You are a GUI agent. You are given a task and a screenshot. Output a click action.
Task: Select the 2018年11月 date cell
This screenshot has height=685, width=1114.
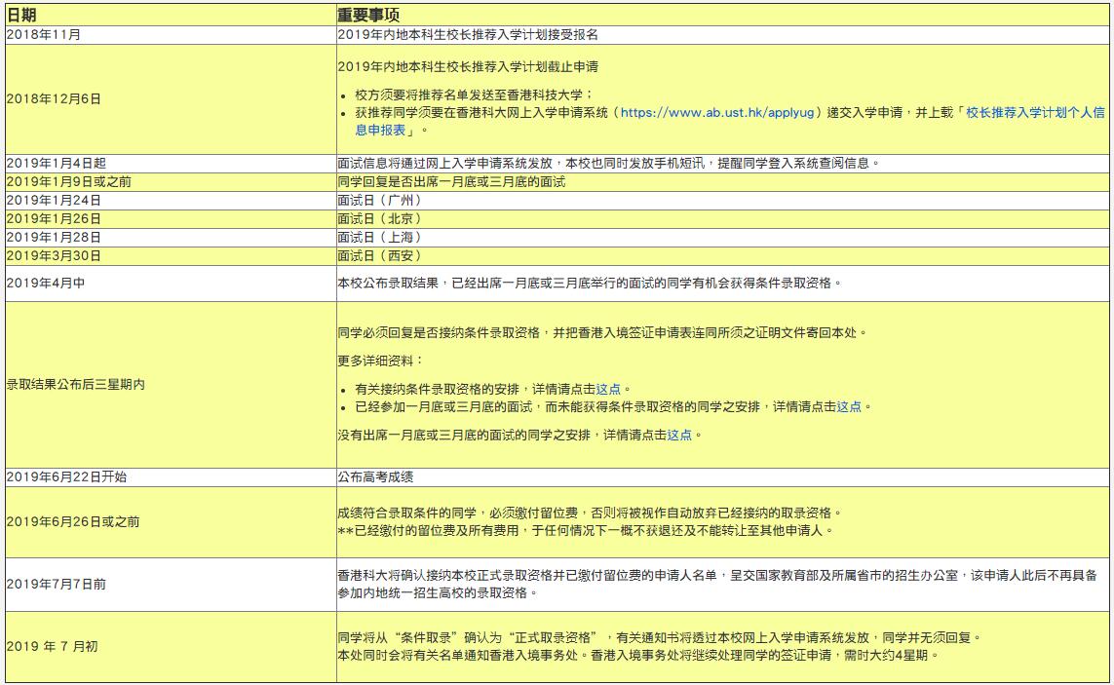point(44,34)
